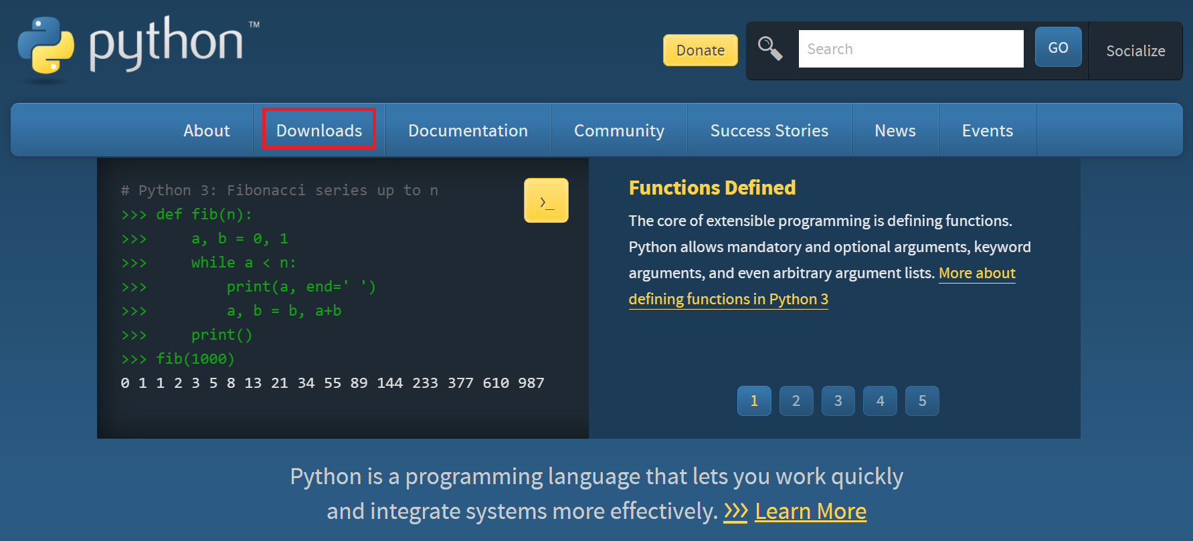The image size is (1193, 541).
Task: Click the Python logo
Action: coord(138,45)
